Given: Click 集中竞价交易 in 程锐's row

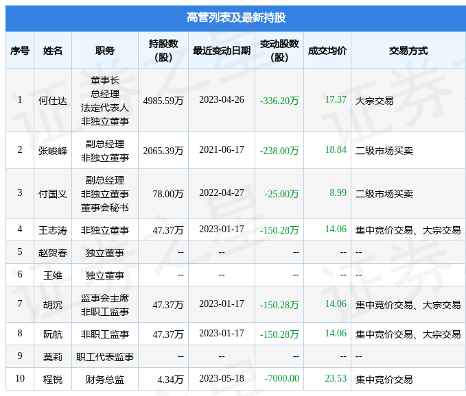Looking at the screenshot, I should click(384, 380).
